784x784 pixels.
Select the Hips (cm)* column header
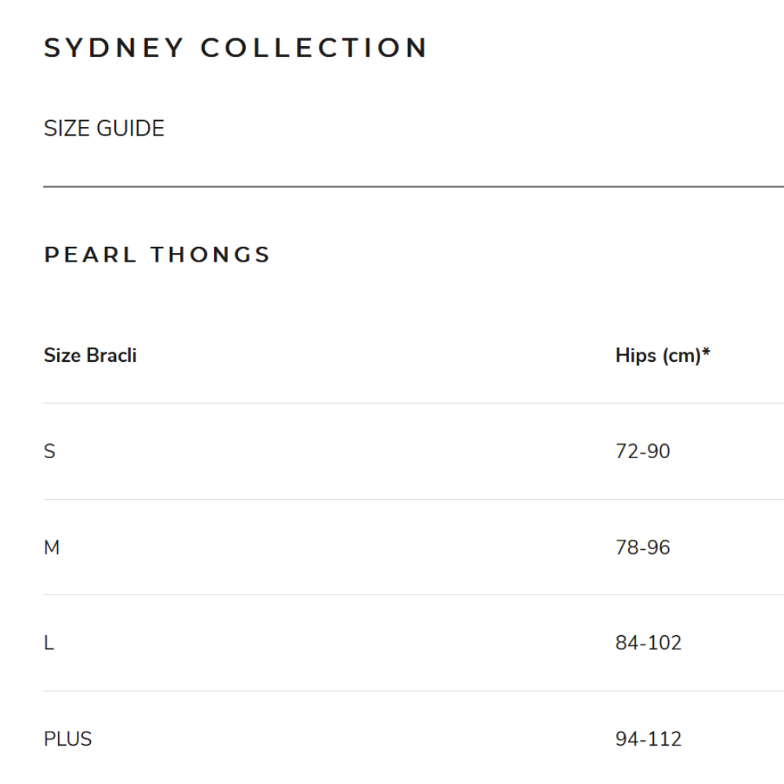(663, 356)
